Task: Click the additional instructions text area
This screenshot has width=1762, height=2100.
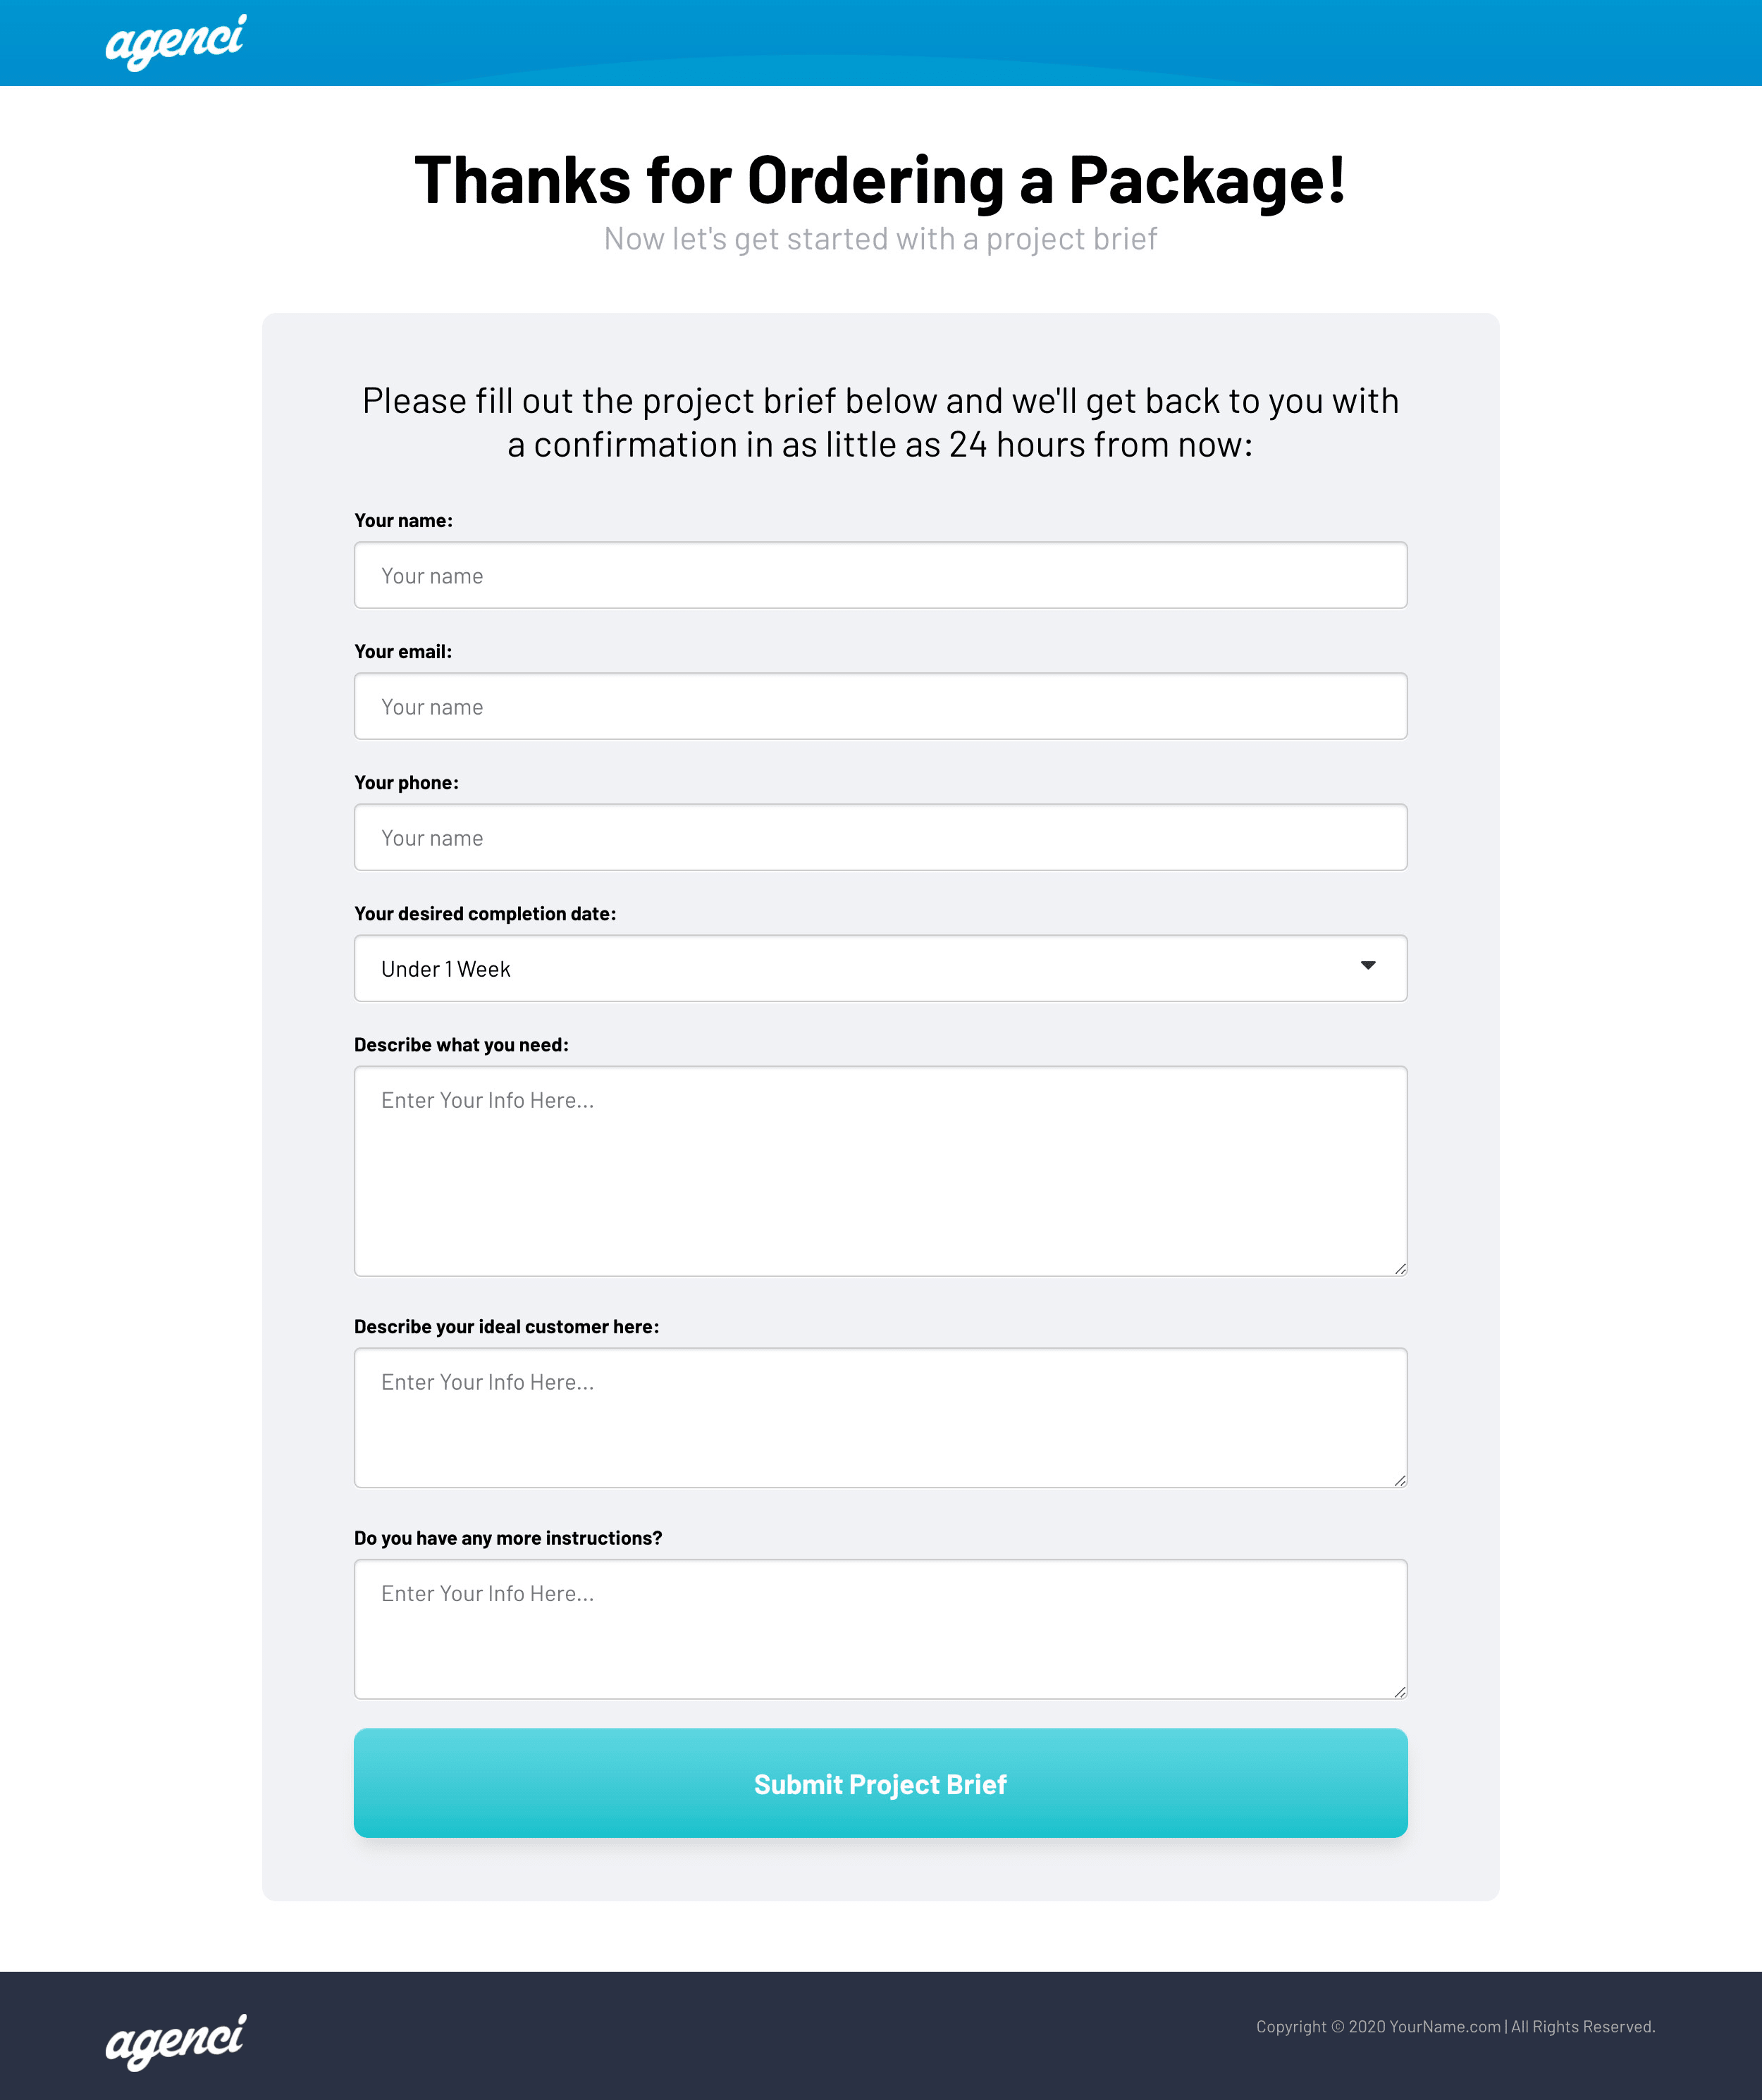Action: point(880,1629)
